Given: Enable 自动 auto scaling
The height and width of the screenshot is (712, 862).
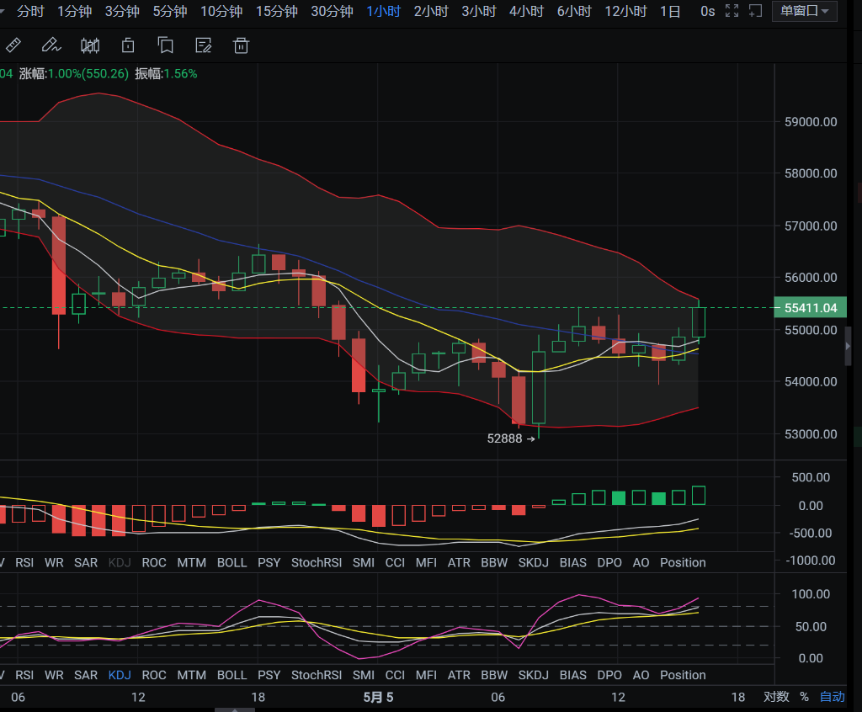Looking at the screenshot, I should (x=832, y=697).
